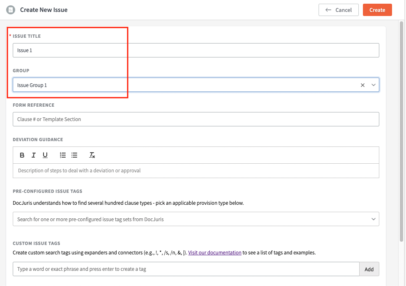
Task: Toggle italic formatting in editor toolbar
Action: 33,155
